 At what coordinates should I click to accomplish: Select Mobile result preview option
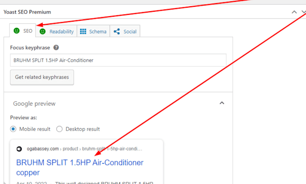(13, 129)
